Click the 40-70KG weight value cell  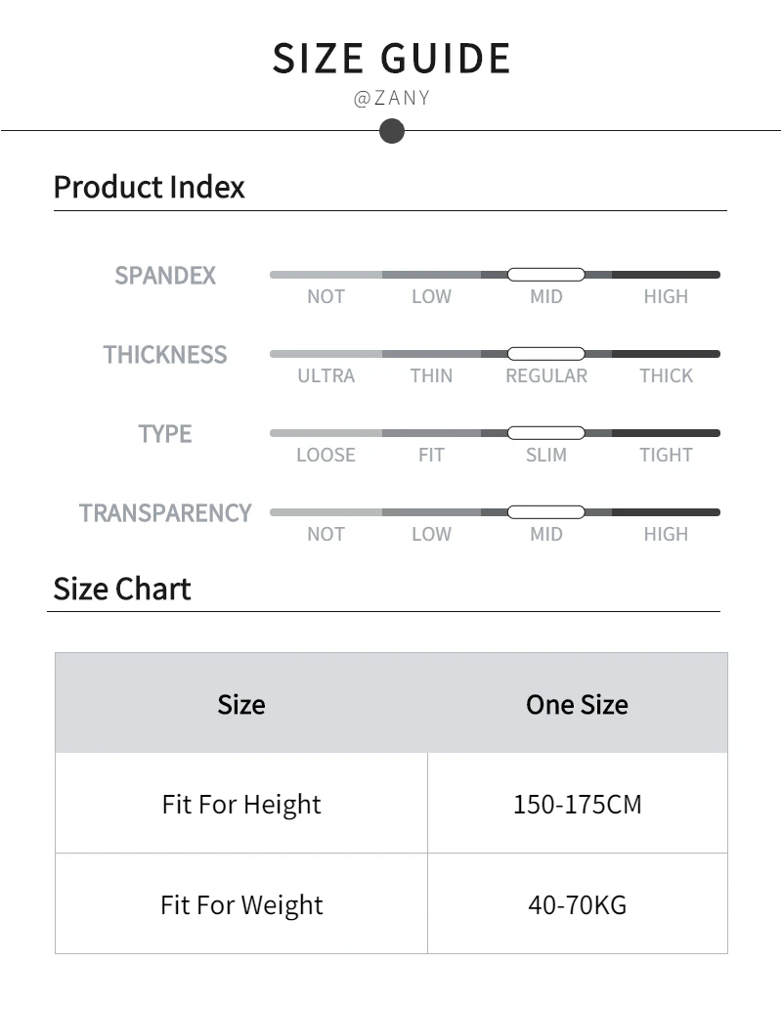tap(577, 904)
